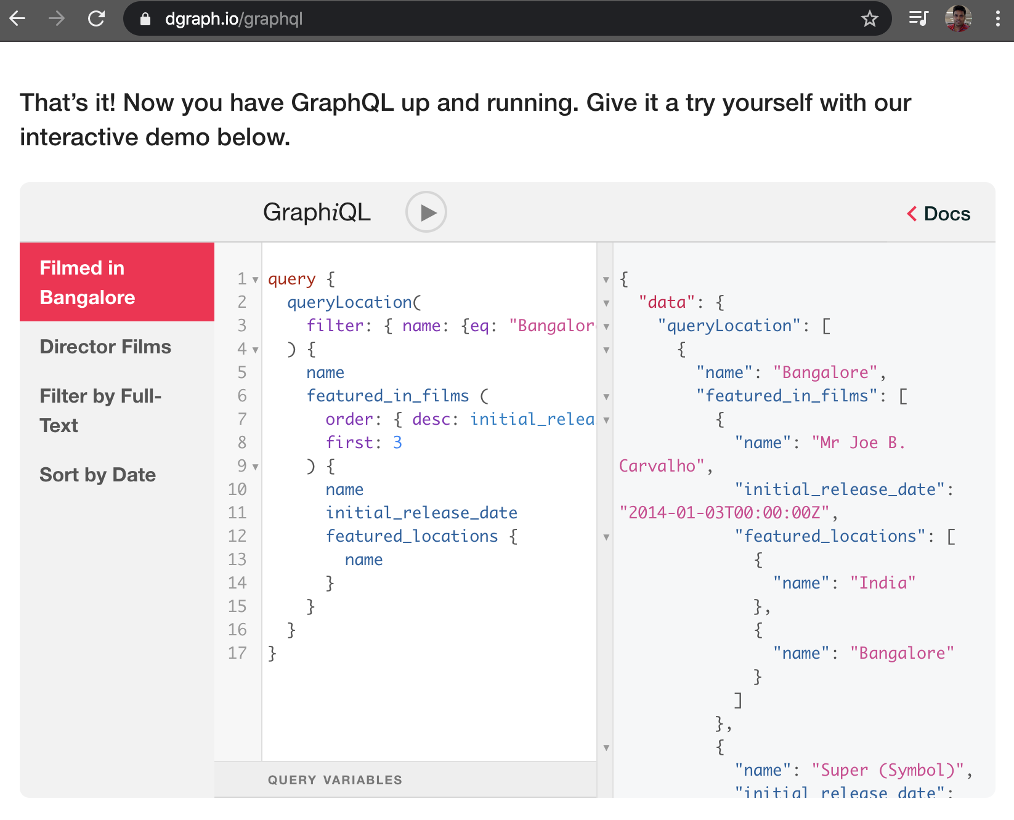Click line number 10 in the gutter
The height and width of the screenshot is (820, 1014).
pos(237,489)
